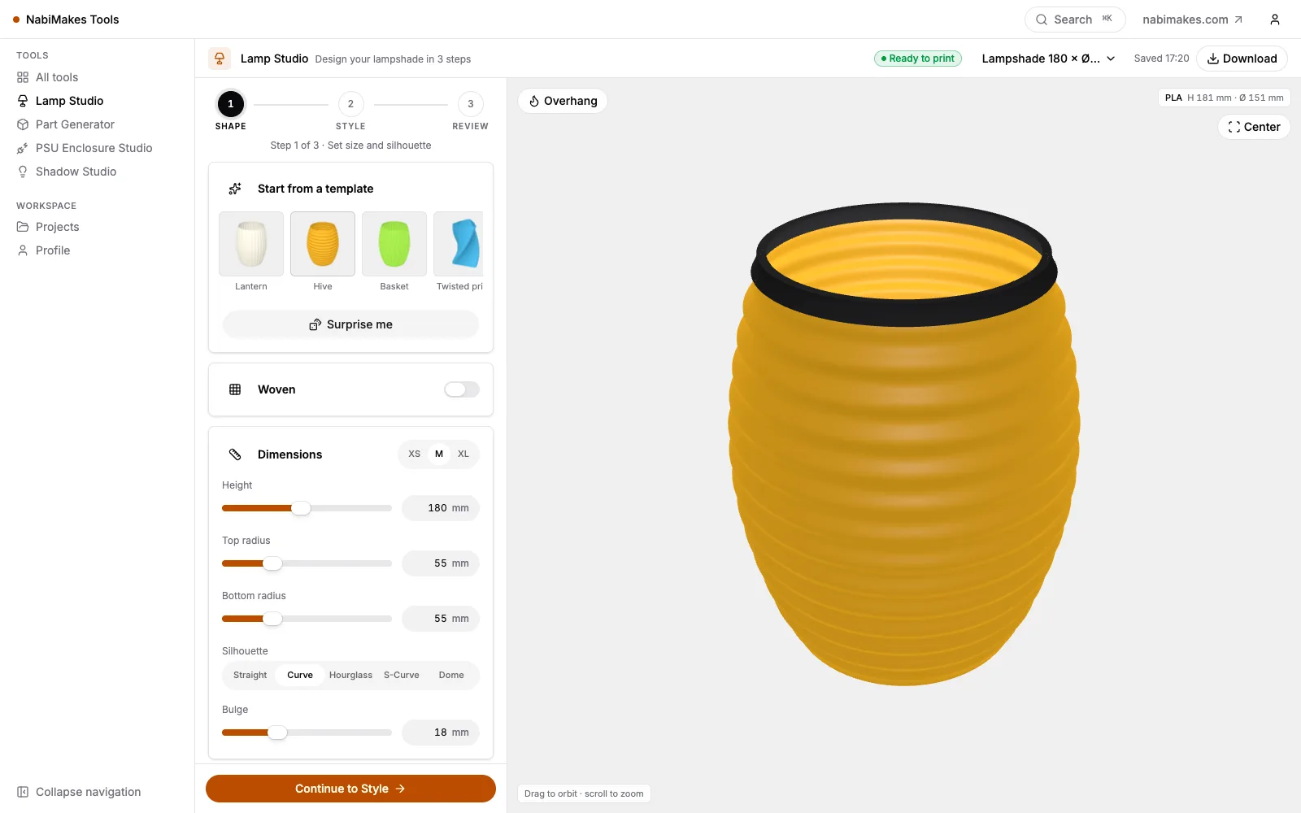Image resolution: width=1301 pixels, height=813 pixels.
Task: Click the sparkle icon beside Start from a template
Action: pos(235,189)
